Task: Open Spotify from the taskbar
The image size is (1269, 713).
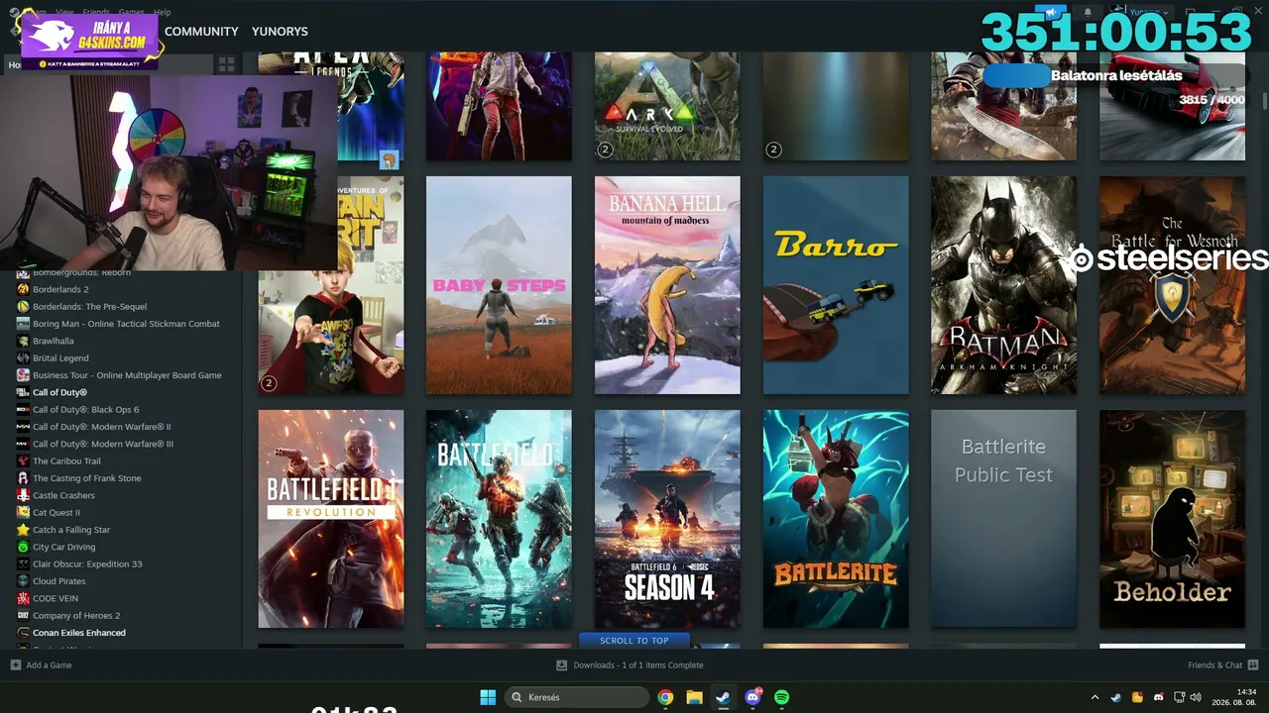Action: tap(781, 697)
